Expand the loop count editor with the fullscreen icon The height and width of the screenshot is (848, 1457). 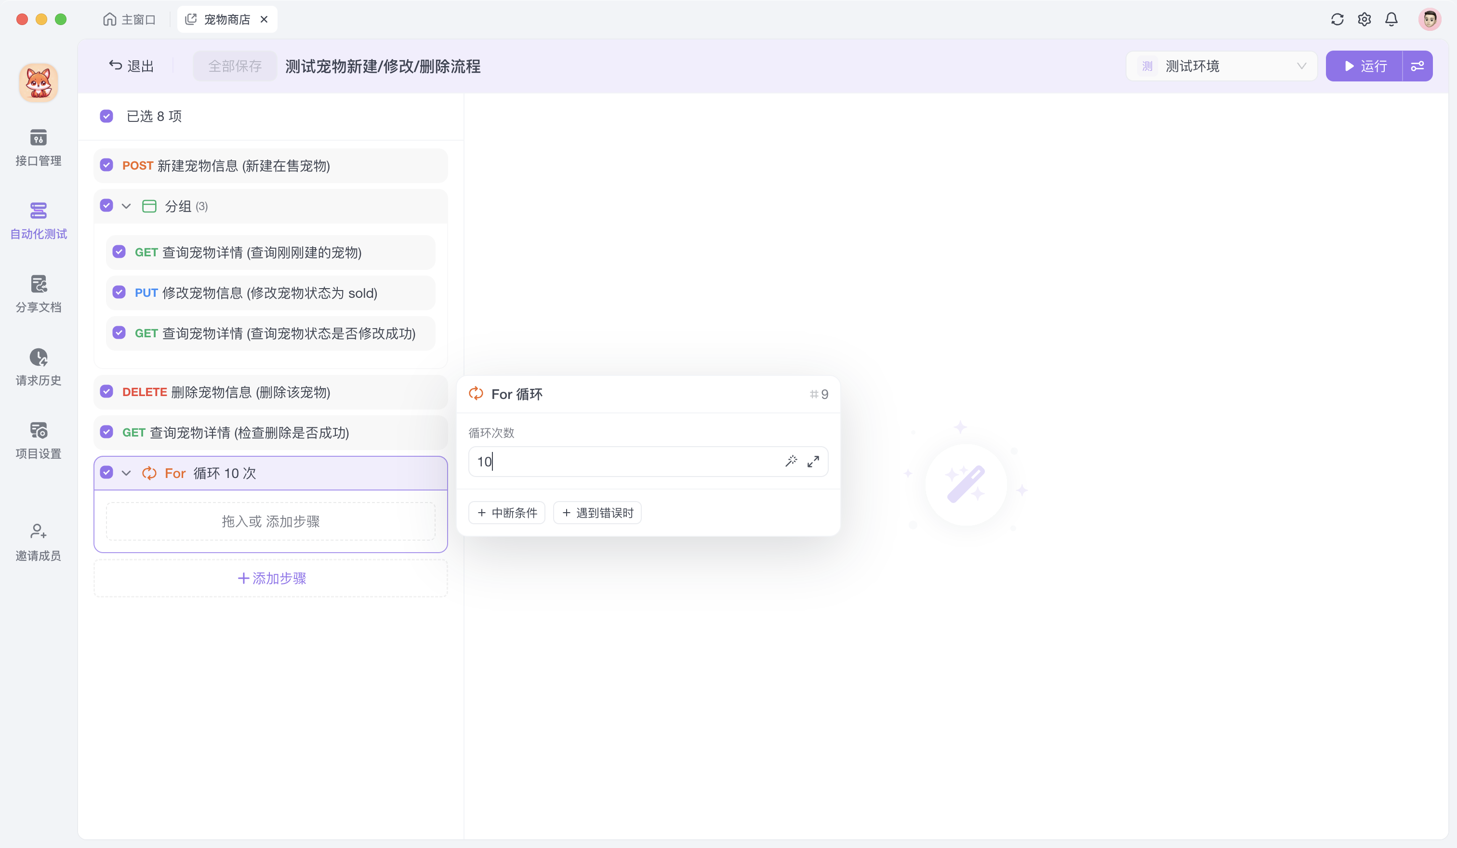[813, 461]
